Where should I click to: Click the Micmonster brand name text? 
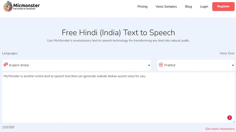26,6
